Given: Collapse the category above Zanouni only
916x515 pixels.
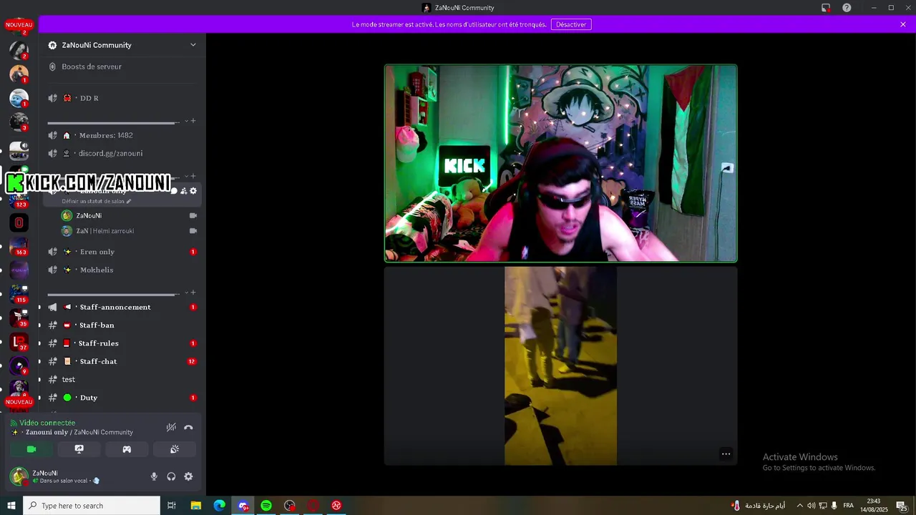Looking at the screenshot, I should [187, 176].
